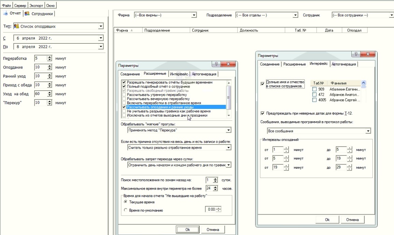Check the box for employee 4005

314,100
